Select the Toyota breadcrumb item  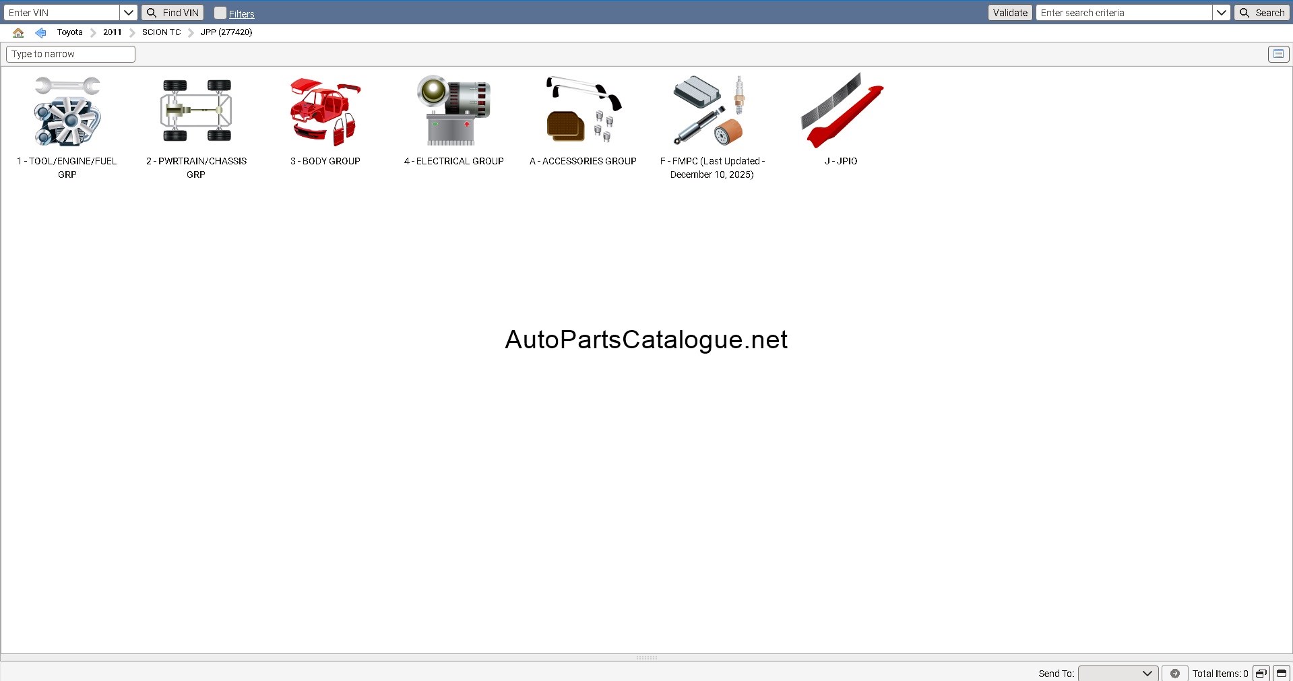click(69, 32)
